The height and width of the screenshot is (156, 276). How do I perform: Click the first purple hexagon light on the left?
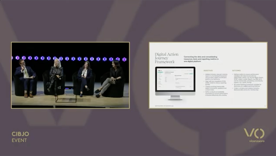pos(17,58)
